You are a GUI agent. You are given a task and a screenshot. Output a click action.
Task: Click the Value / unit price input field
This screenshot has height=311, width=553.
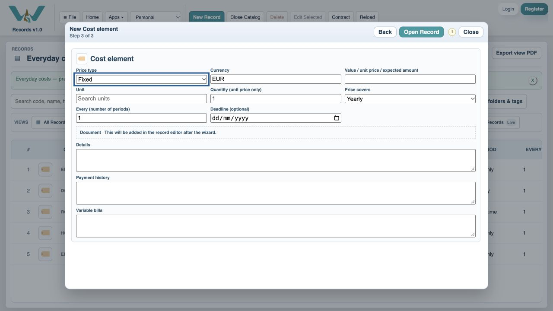410,79
